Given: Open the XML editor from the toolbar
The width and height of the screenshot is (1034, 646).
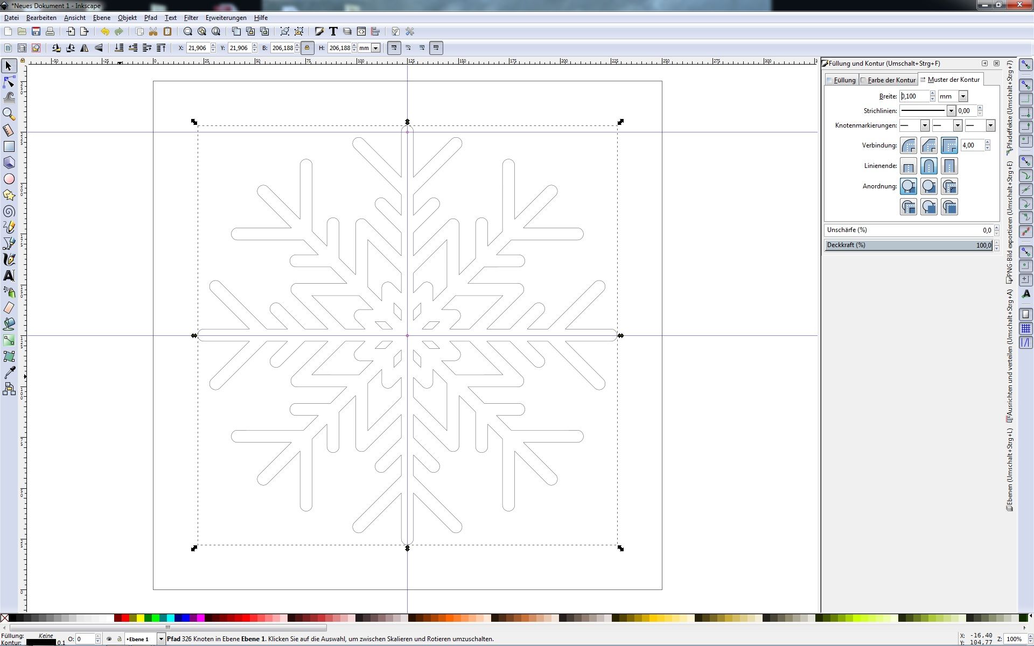Looking at the screenshot, I should pos(361,31).
